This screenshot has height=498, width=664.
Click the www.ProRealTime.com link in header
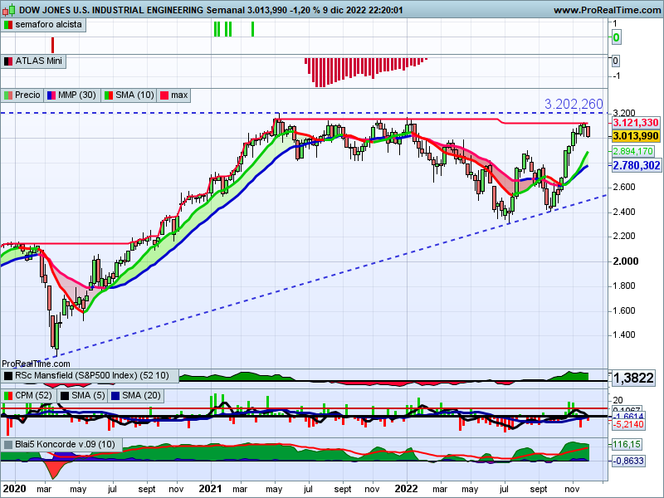tap(608, 10)
